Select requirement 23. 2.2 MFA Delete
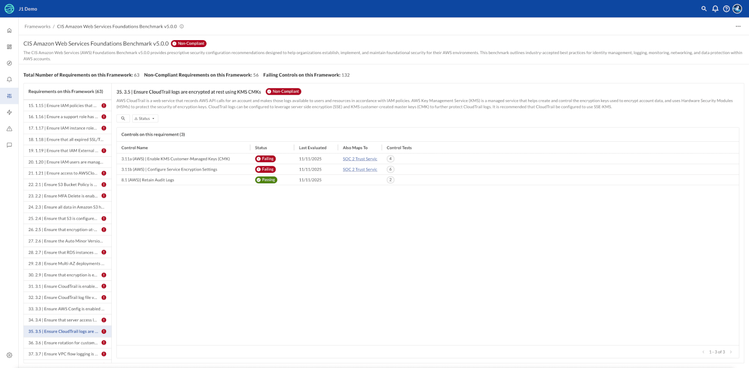This screenshot has height=368, width=749. pyautogui.click(x=67, y=196)
